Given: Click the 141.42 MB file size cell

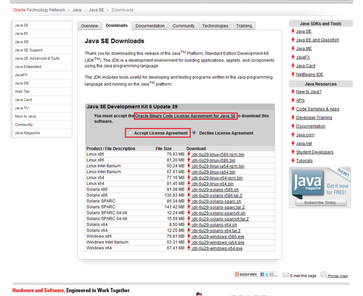Looking at the screenshot, I should pos(174,207).
